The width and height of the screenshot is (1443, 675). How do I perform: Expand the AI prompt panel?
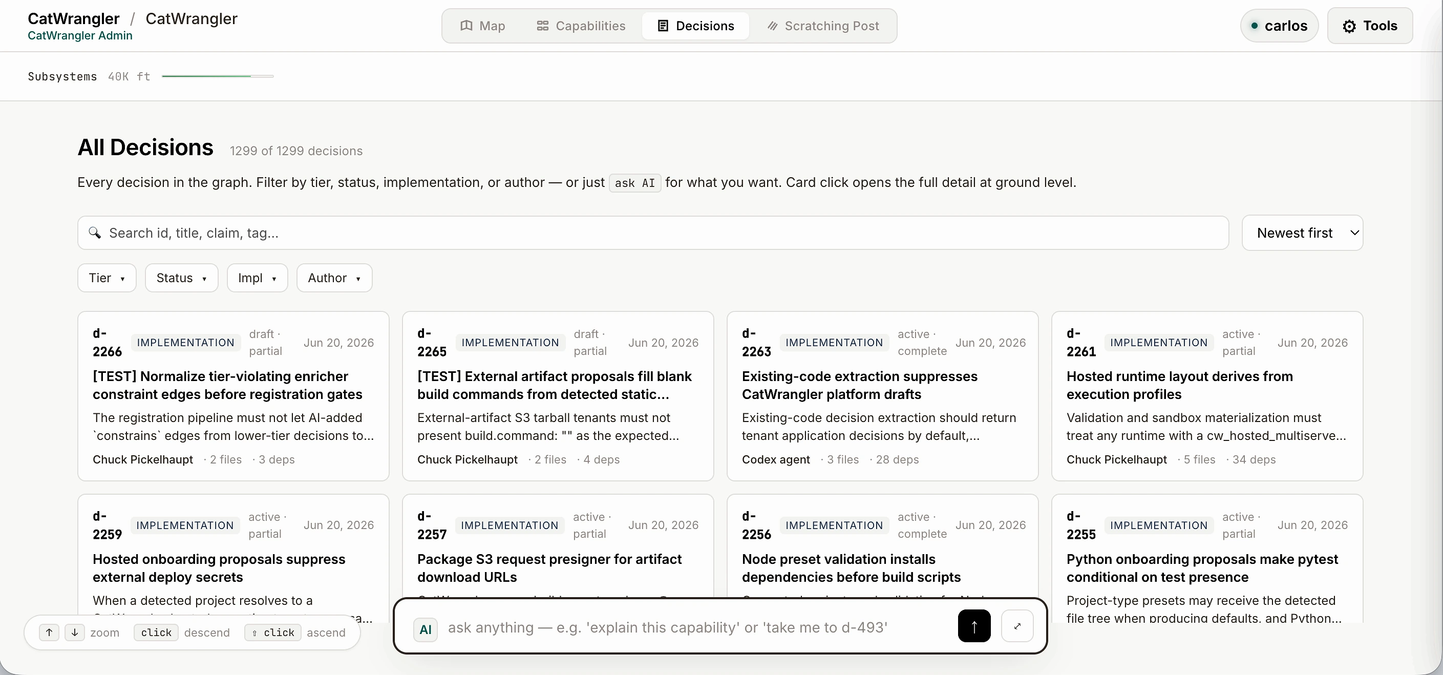(1017, 626)
